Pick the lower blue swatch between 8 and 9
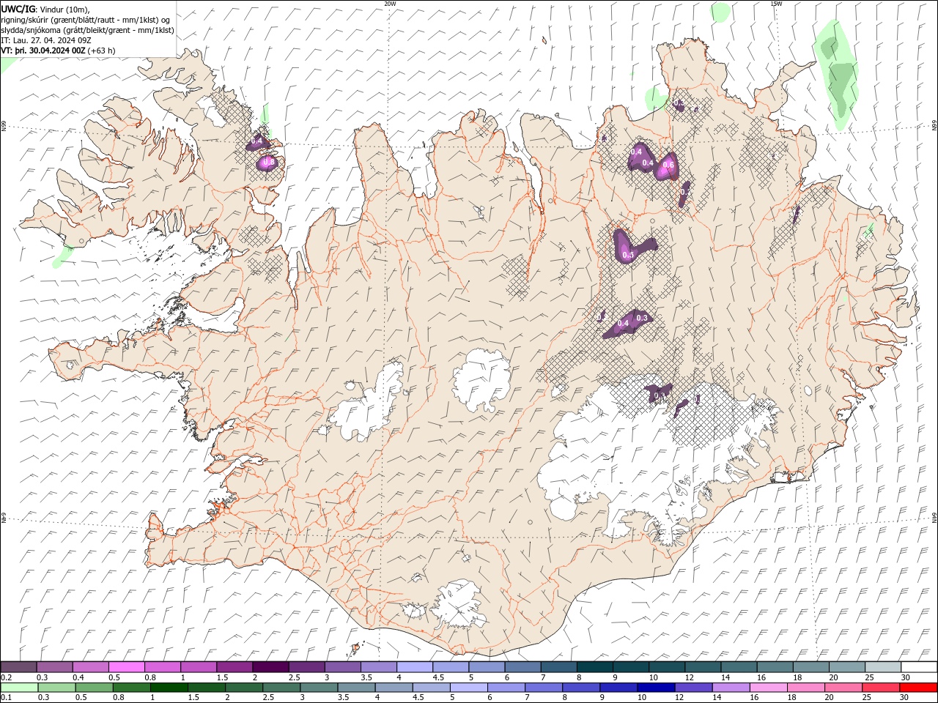 pyautogui.click(x=581, y=688)
